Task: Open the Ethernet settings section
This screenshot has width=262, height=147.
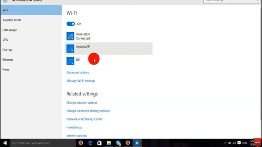Action: [x=31, y=60]
